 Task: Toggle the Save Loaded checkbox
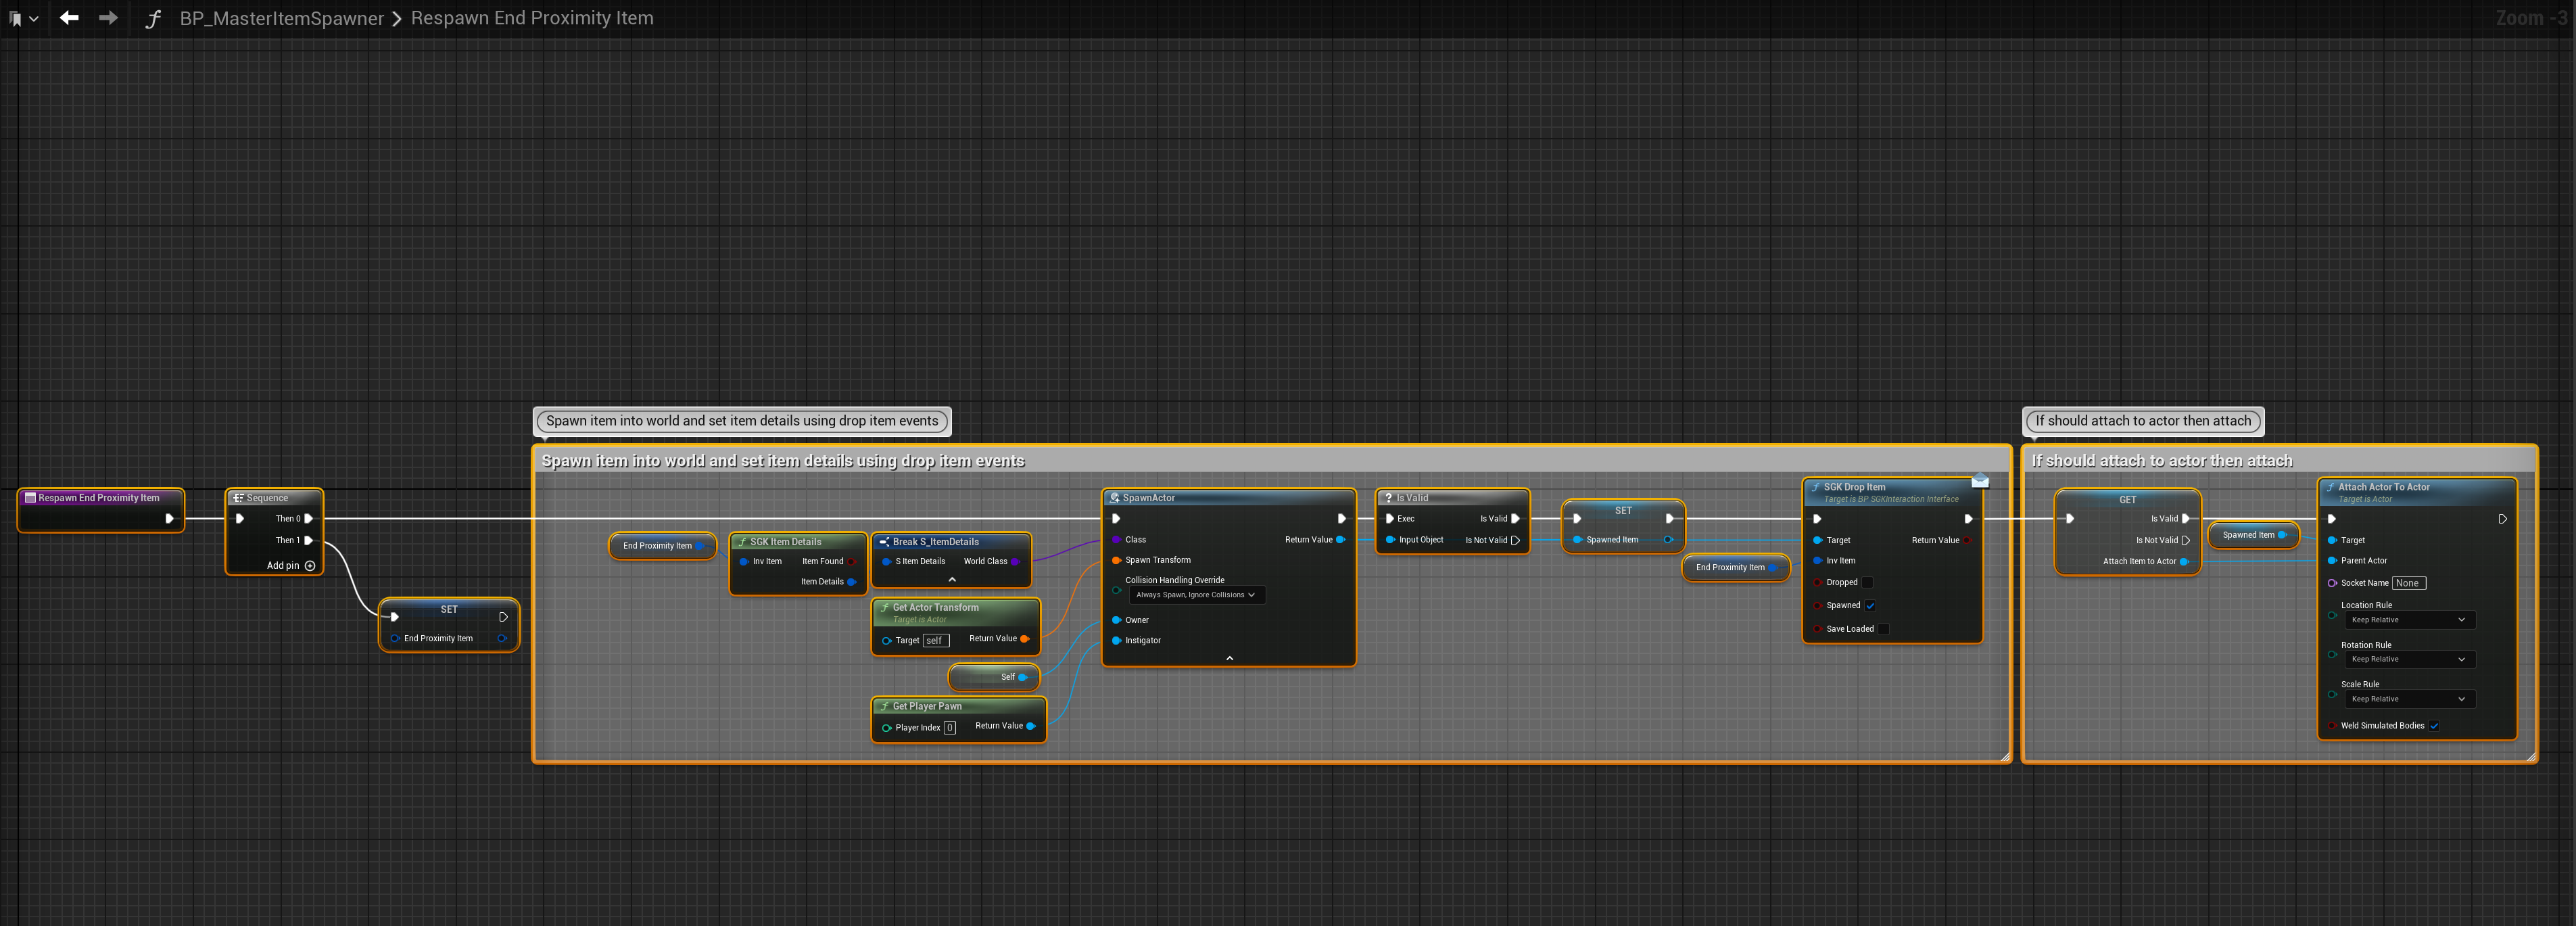pos(1883,629)
